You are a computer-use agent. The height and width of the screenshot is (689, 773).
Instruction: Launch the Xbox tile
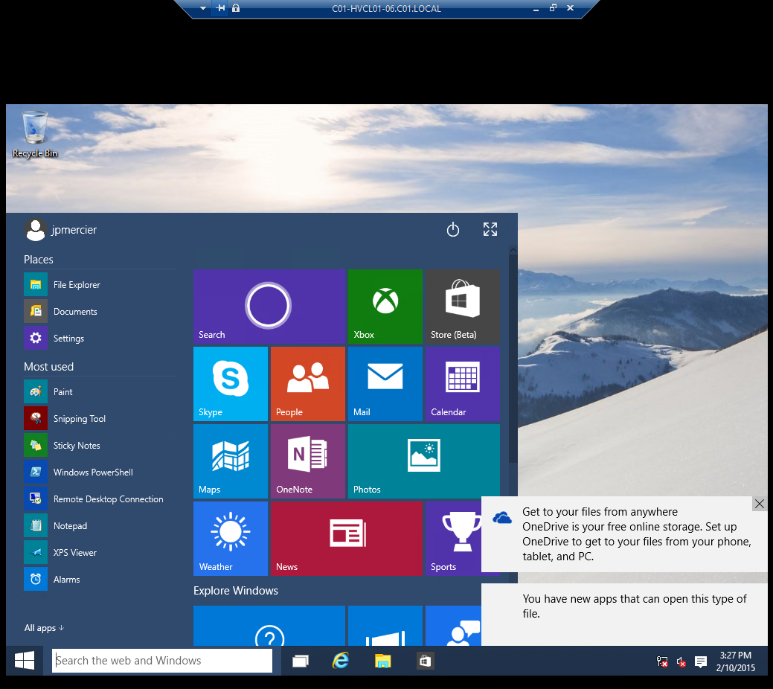click(x=385, y=307)
